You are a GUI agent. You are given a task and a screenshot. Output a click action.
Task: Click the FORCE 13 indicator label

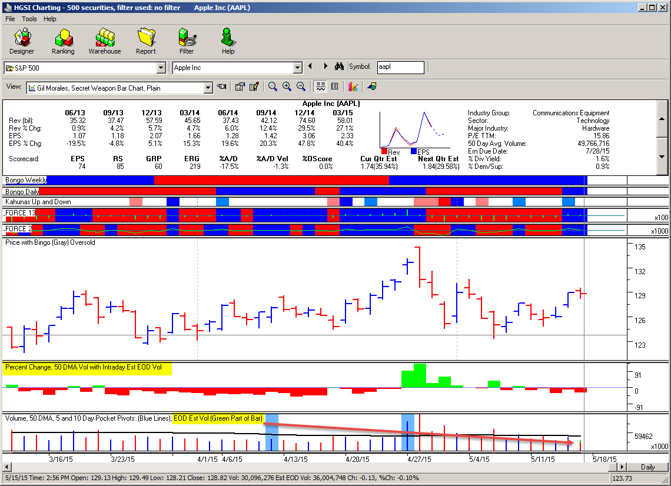tap(20, 213)
